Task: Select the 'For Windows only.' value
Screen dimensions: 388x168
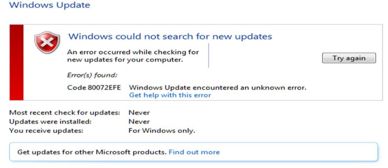Action: [162, 130]
